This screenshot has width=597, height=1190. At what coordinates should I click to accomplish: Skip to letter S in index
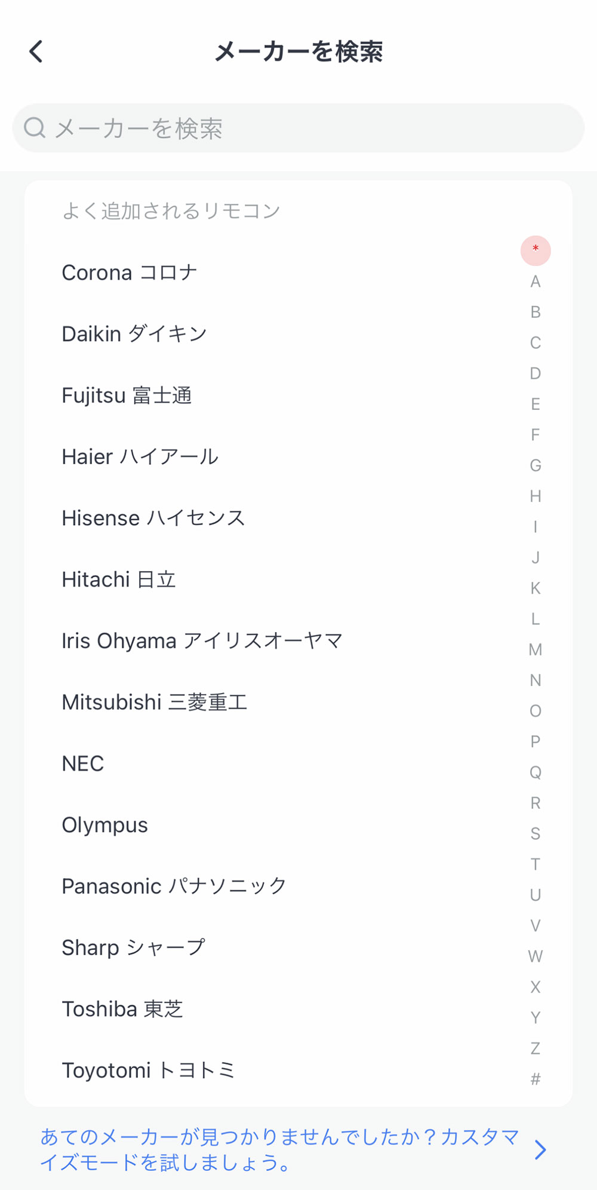click(x=536, y=833)
